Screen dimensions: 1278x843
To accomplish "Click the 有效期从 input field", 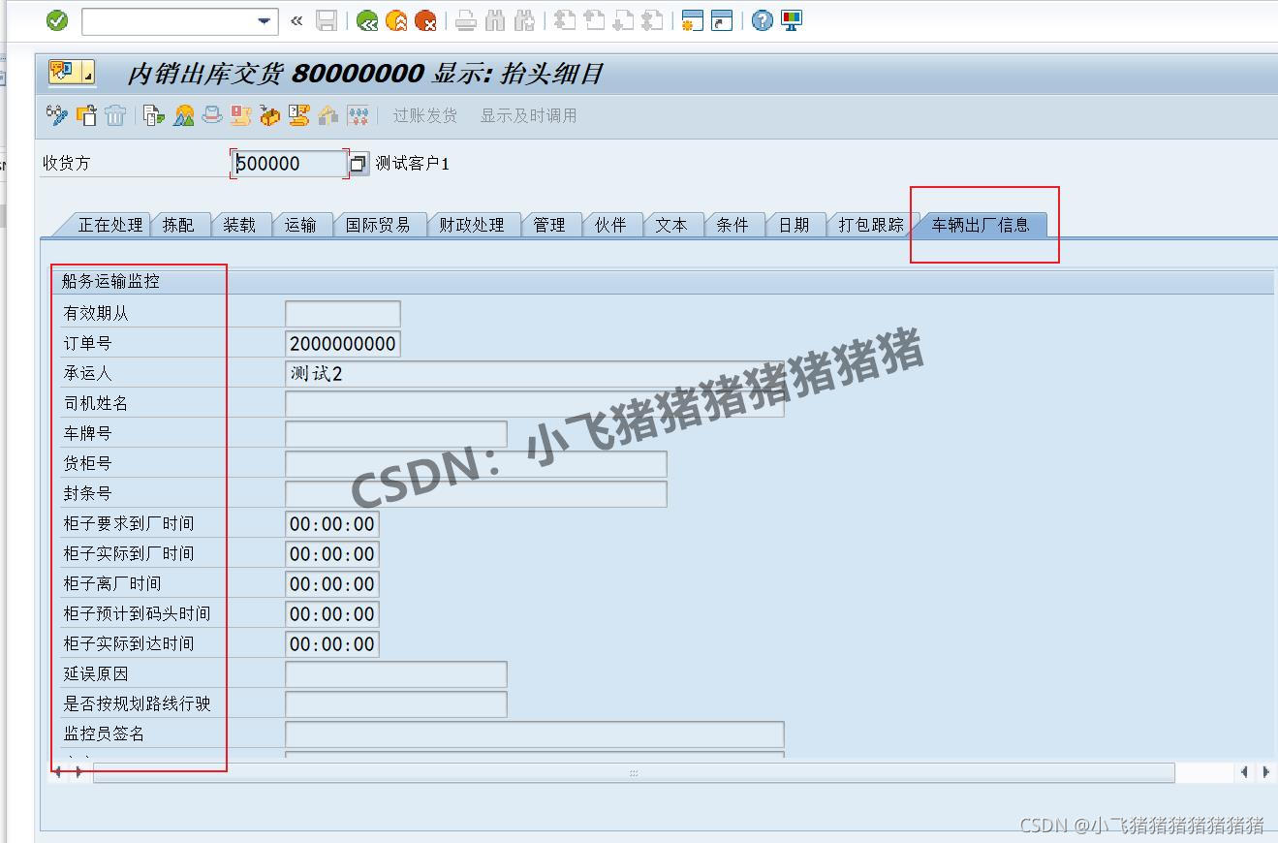I will tap(342, 314).
